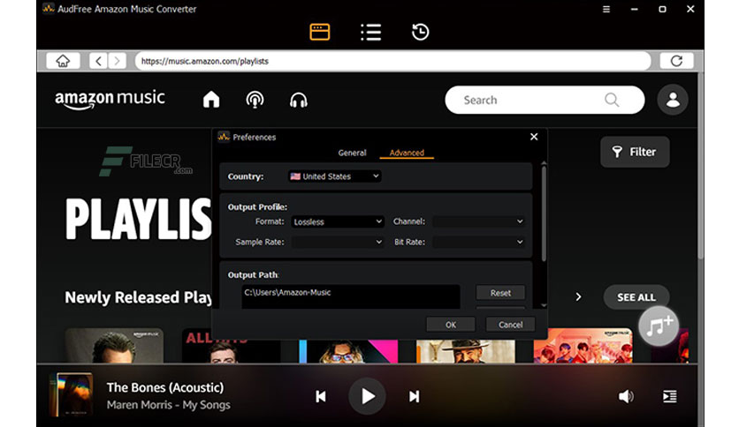The width and height of the screenshot is (739, 427).
Task: Navigate back in the browser
Action: tap(98, 61)
